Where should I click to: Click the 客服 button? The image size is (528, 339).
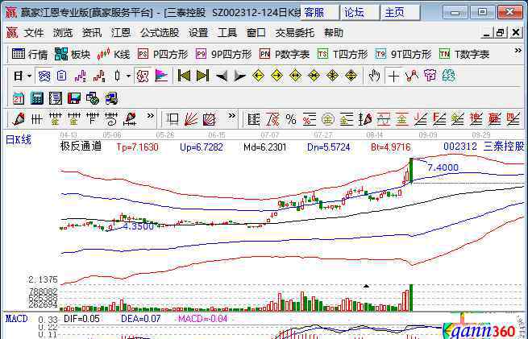(x=319, y=13)
